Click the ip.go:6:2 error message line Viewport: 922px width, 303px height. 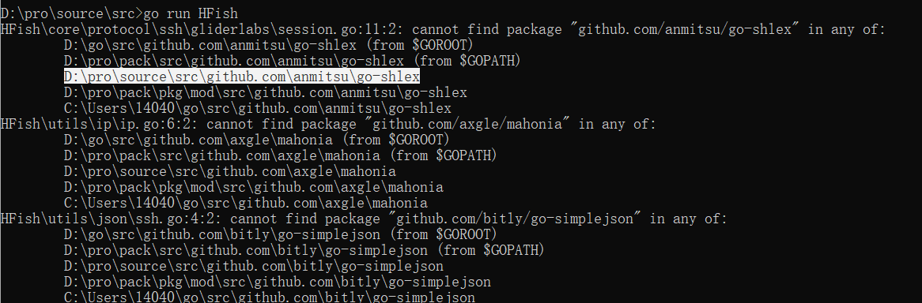328,124
